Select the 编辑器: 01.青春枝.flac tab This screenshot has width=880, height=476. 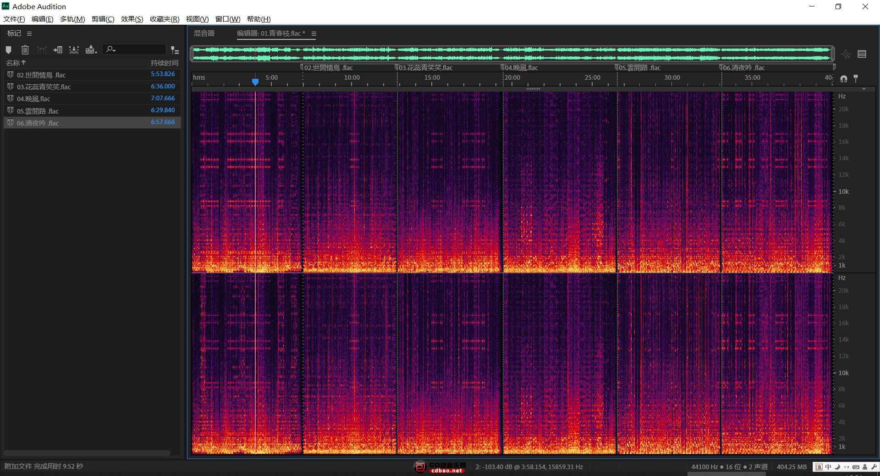click(x=271, y=33)
